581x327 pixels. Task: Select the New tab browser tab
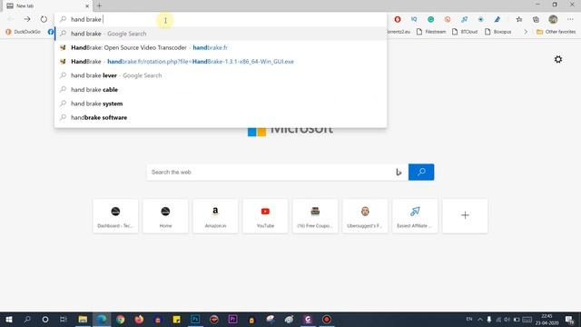46,6
